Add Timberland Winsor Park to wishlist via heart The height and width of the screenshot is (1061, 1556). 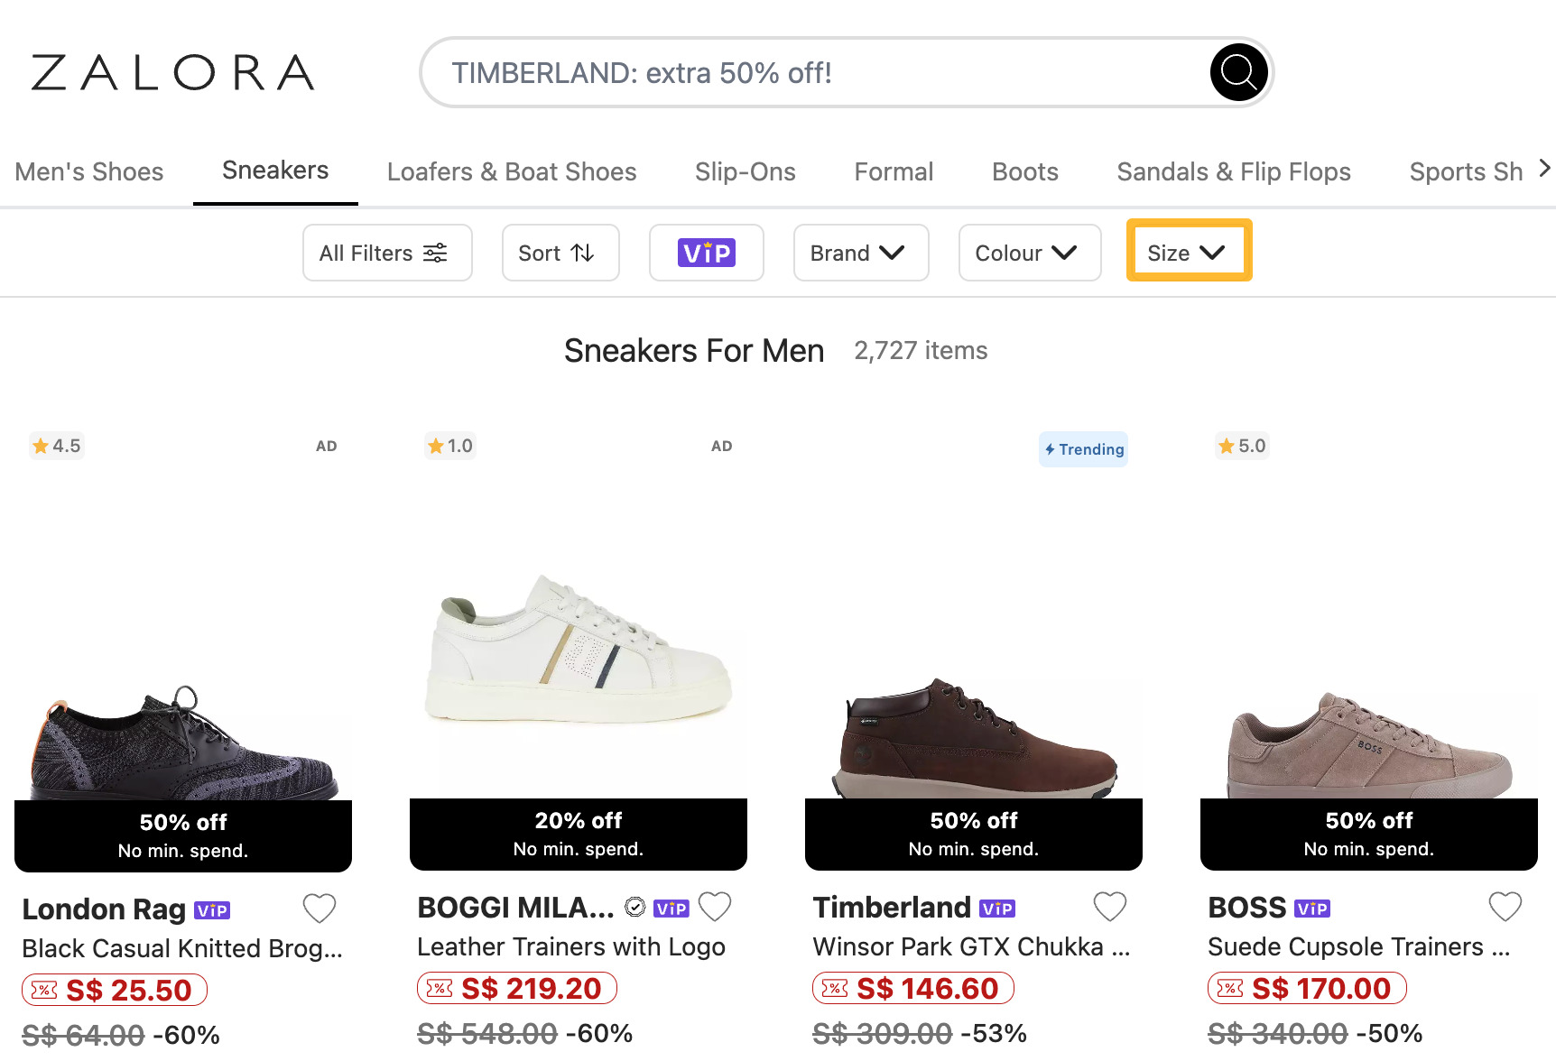point(1110,907)
